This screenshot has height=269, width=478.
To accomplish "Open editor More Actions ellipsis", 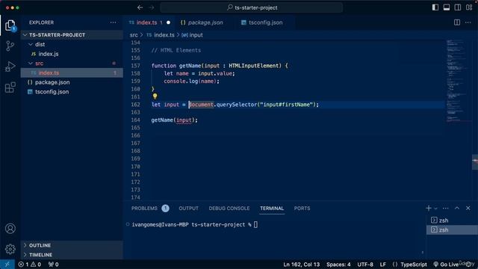I will click(468, 22).
